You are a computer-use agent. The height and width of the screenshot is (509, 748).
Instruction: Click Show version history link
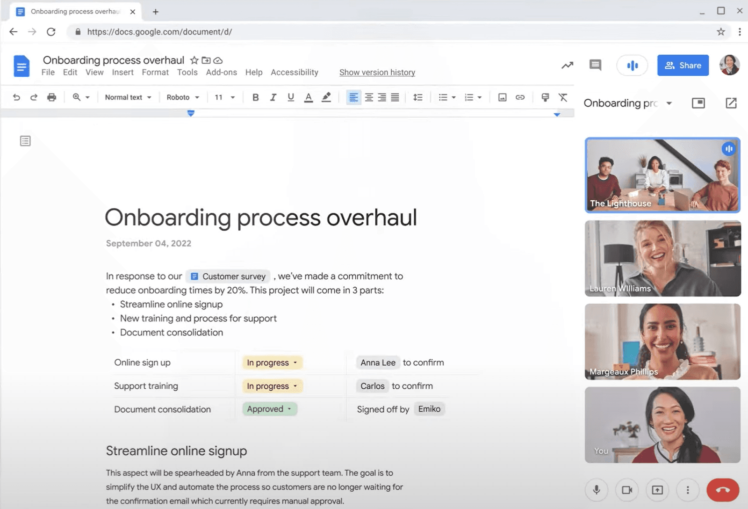click(377, 73)
